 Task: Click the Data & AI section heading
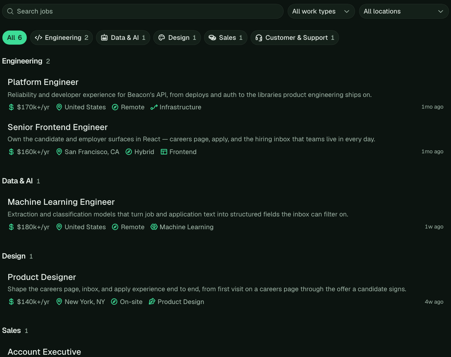pyautogui.click(x=17, y=181)
